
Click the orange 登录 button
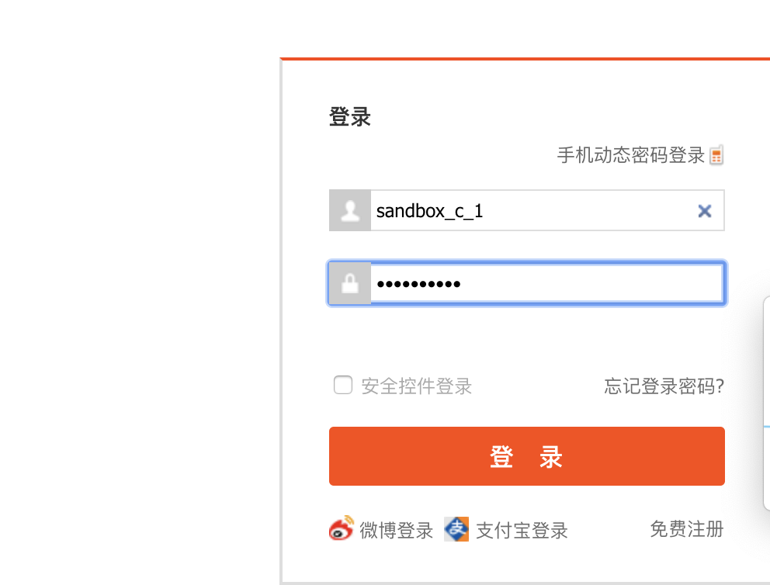(x=527, y=456)
